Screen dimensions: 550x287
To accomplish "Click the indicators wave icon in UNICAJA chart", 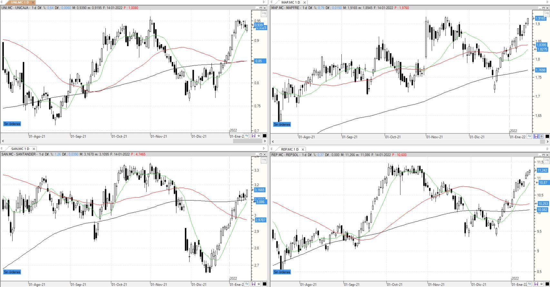I will pyautogui.click(x=247, y=136).
